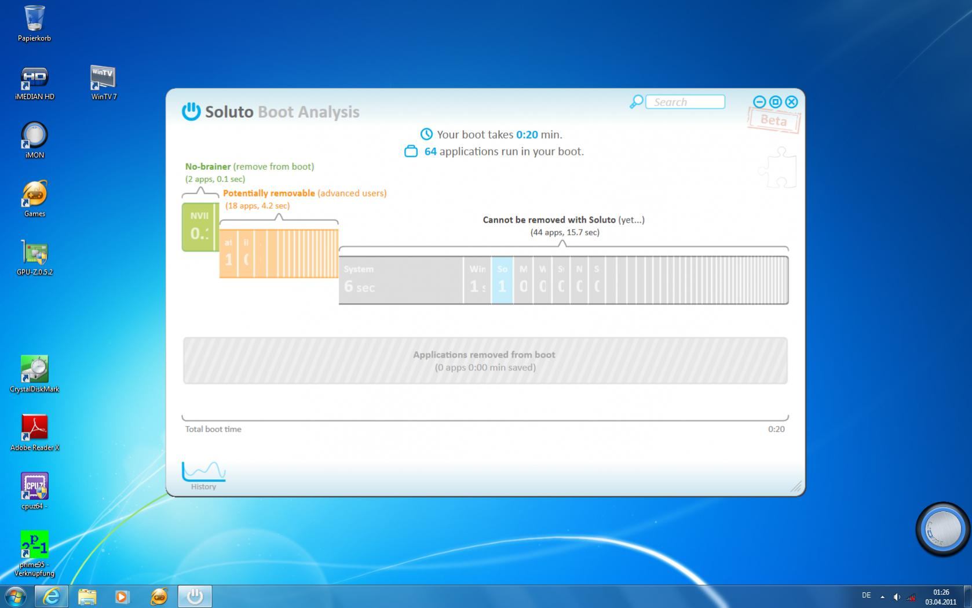Viewport: 972px width, 608px height.
Task: Click the network status tray icon
Action: [x=911, y=596]
